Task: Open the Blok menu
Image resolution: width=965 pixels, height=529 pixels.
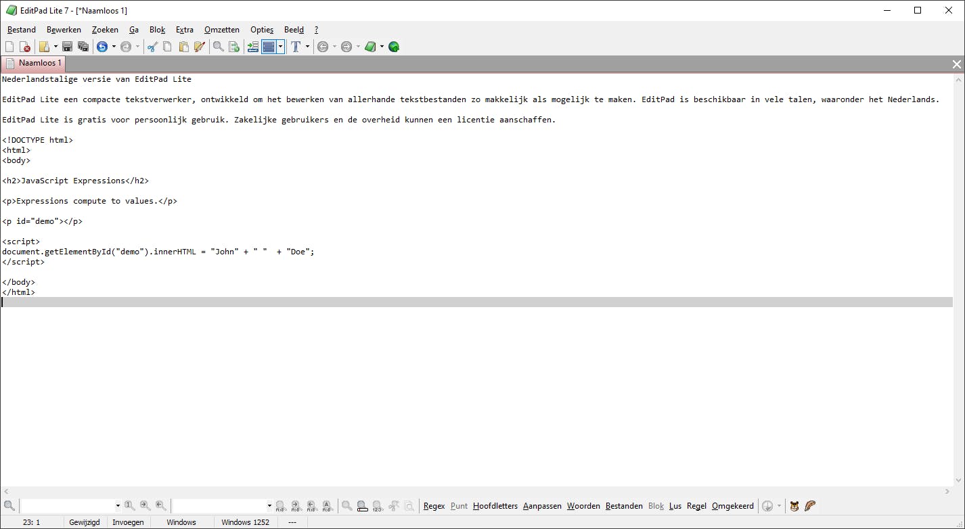Action: [158, 30]
